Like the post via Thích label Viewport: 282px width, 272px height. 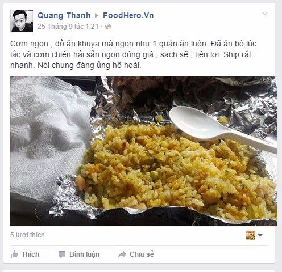point(30,254)
